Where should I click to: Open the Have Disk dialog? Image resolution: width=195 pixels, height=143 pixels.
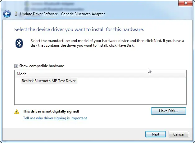point(169,111)
